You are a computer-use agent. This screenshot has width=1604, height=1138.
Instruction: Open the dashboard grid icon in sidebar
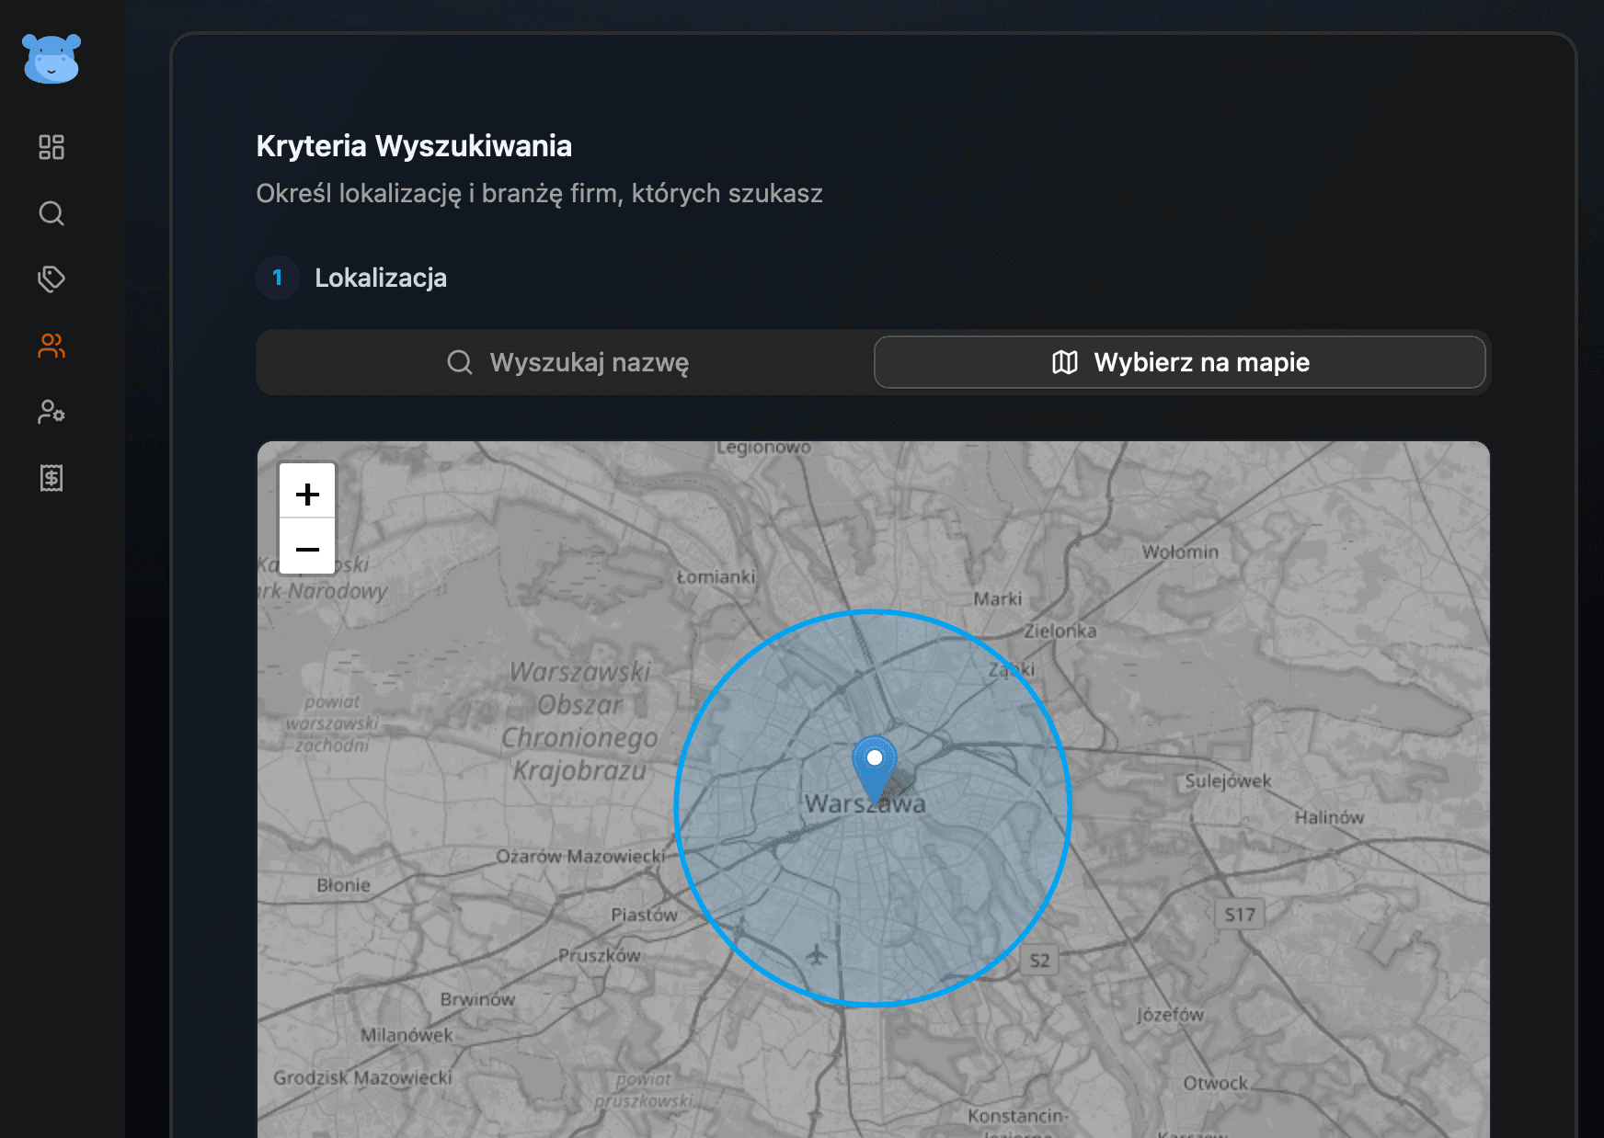click(51, 146)
